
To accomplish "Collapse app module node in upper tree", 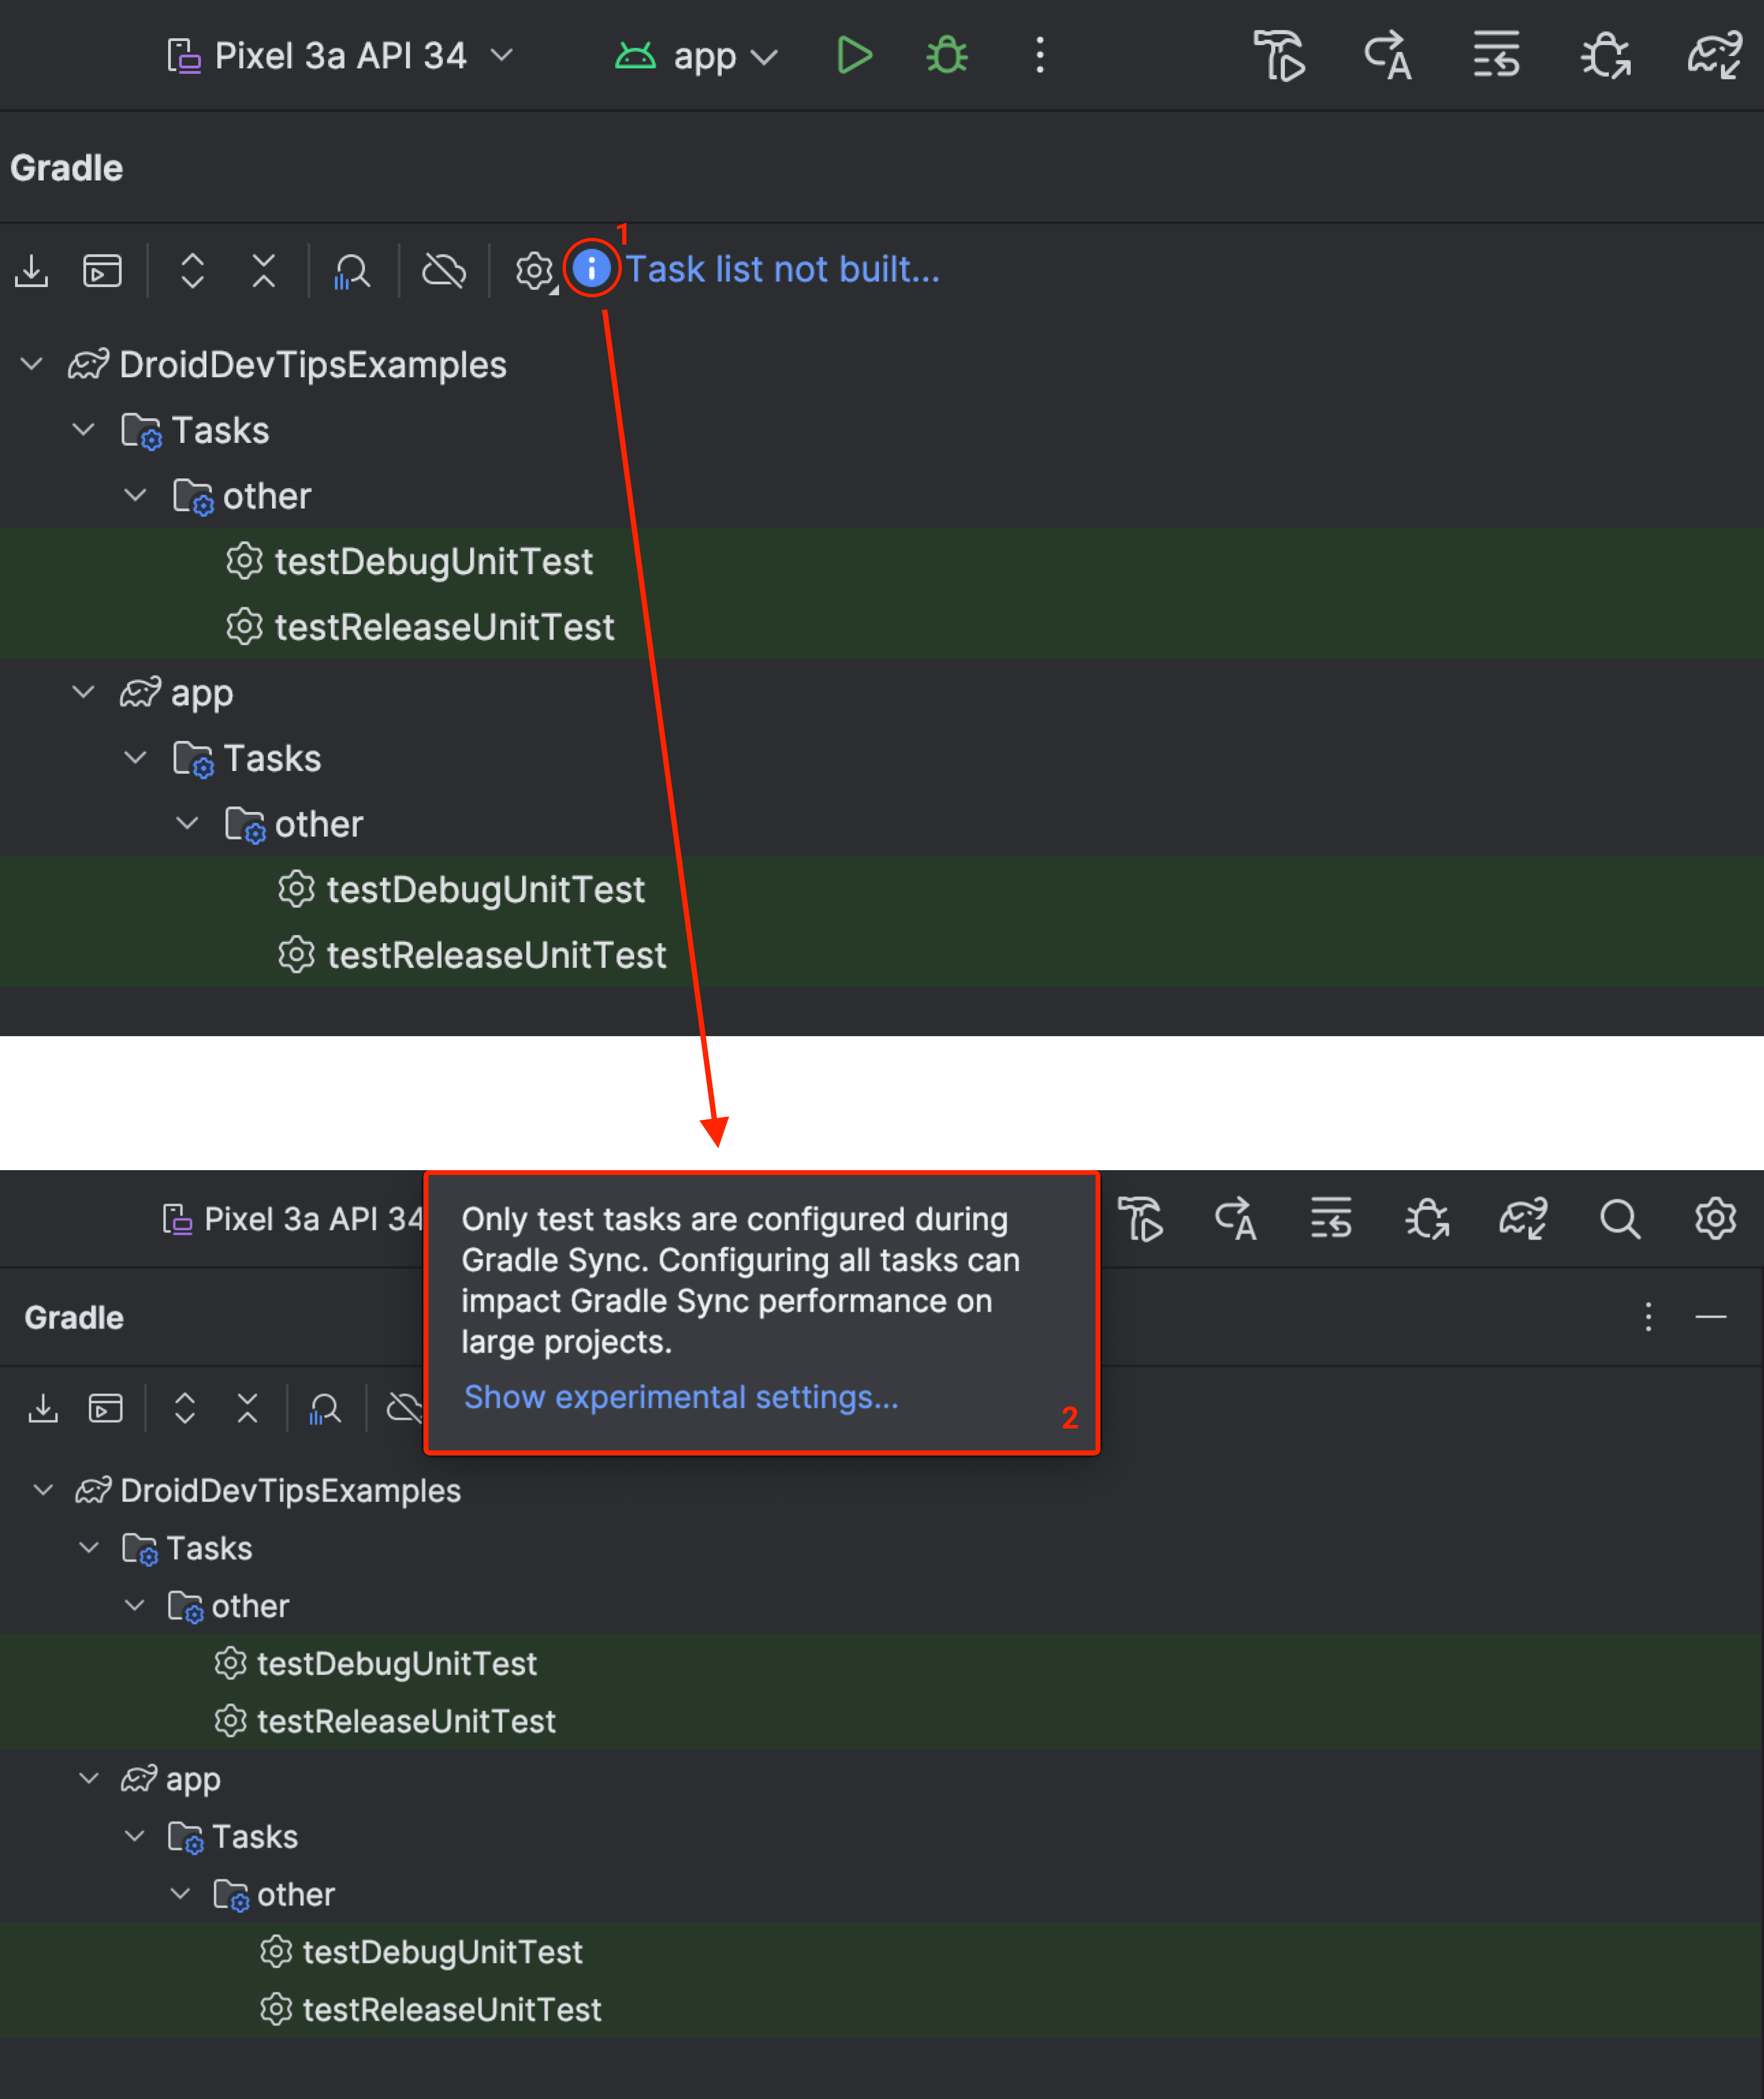I will 84,692.
